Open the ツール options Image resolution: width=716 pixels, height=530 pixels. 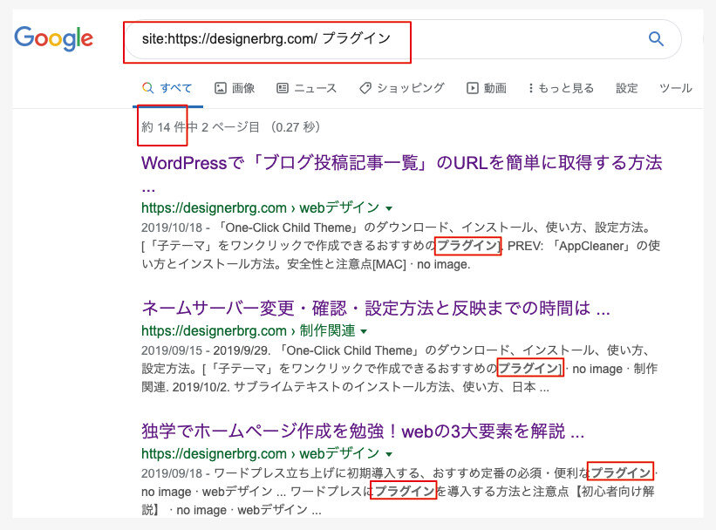(x=675, y=88)
